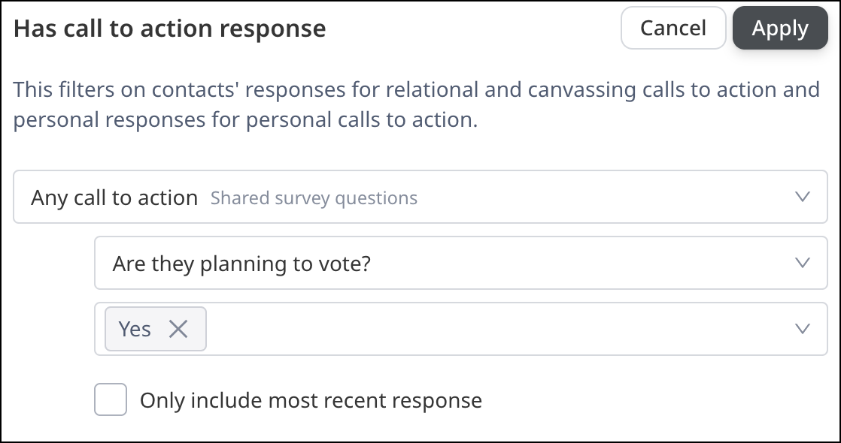Click the chevron arrow in the Yes response field

coord(802,328)
